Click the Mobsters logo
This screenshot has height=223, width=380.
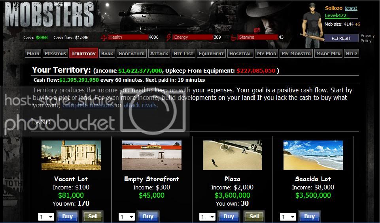(x=49, y=14)
